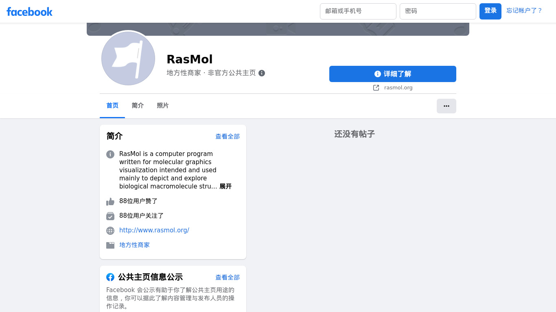Click the globe website icon
Screen dimensions: 556x312
click(110, 231)
